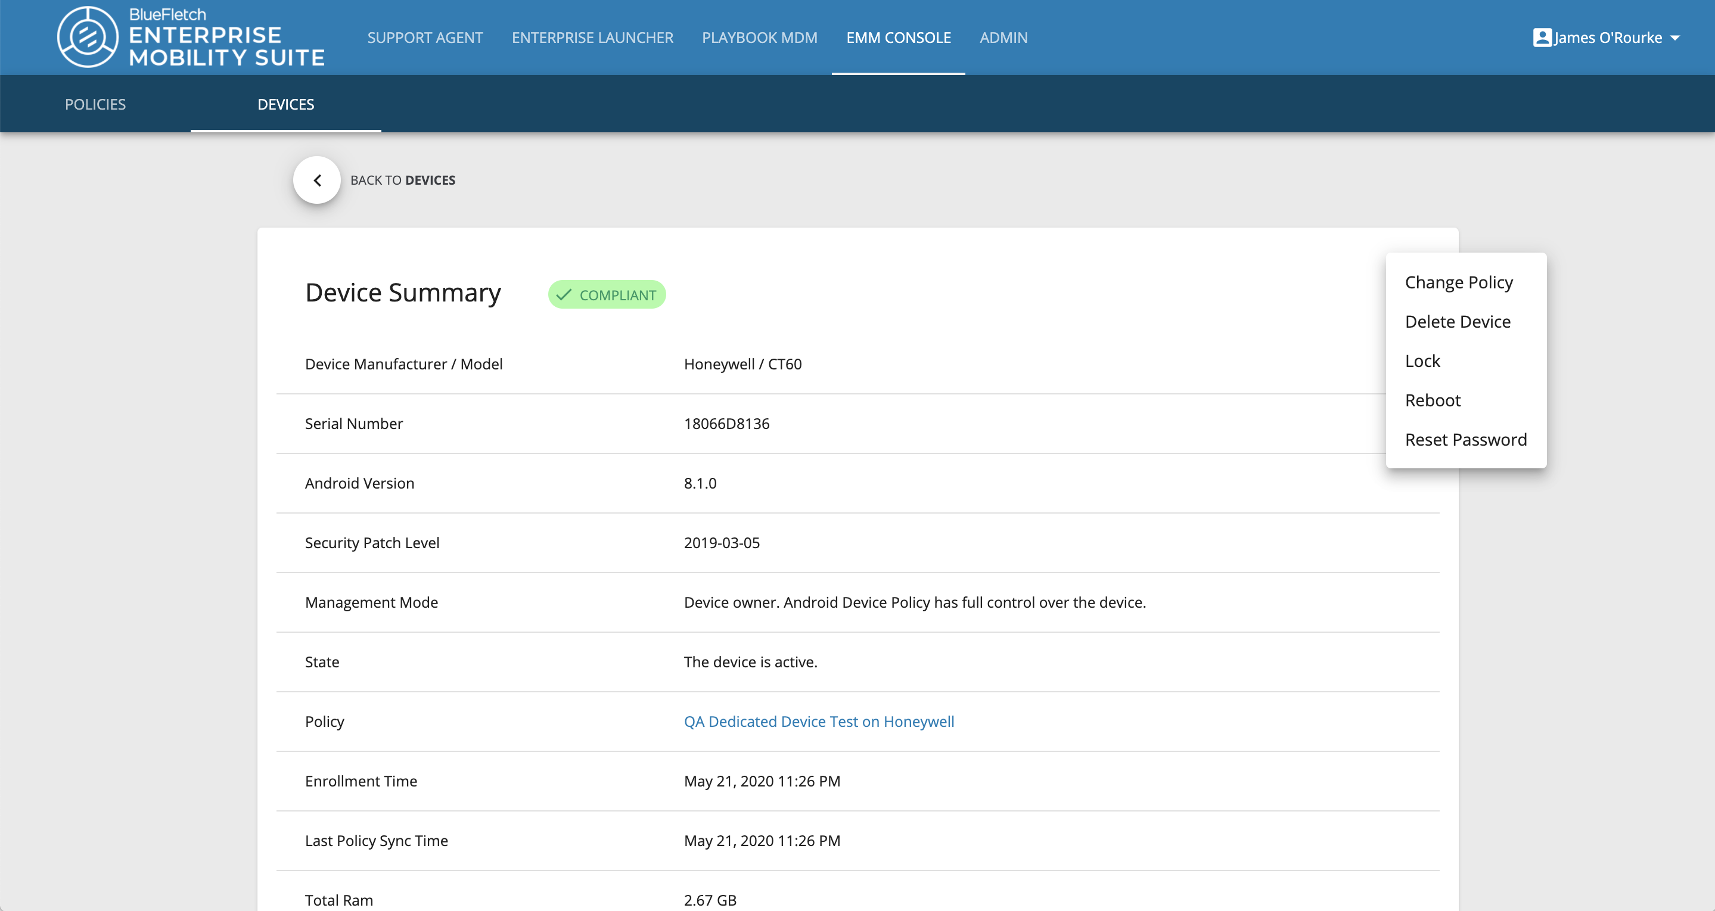Screen dimensions: 1715x911
Task: Click the Security Patch Level label
Action: click(371, 543)
